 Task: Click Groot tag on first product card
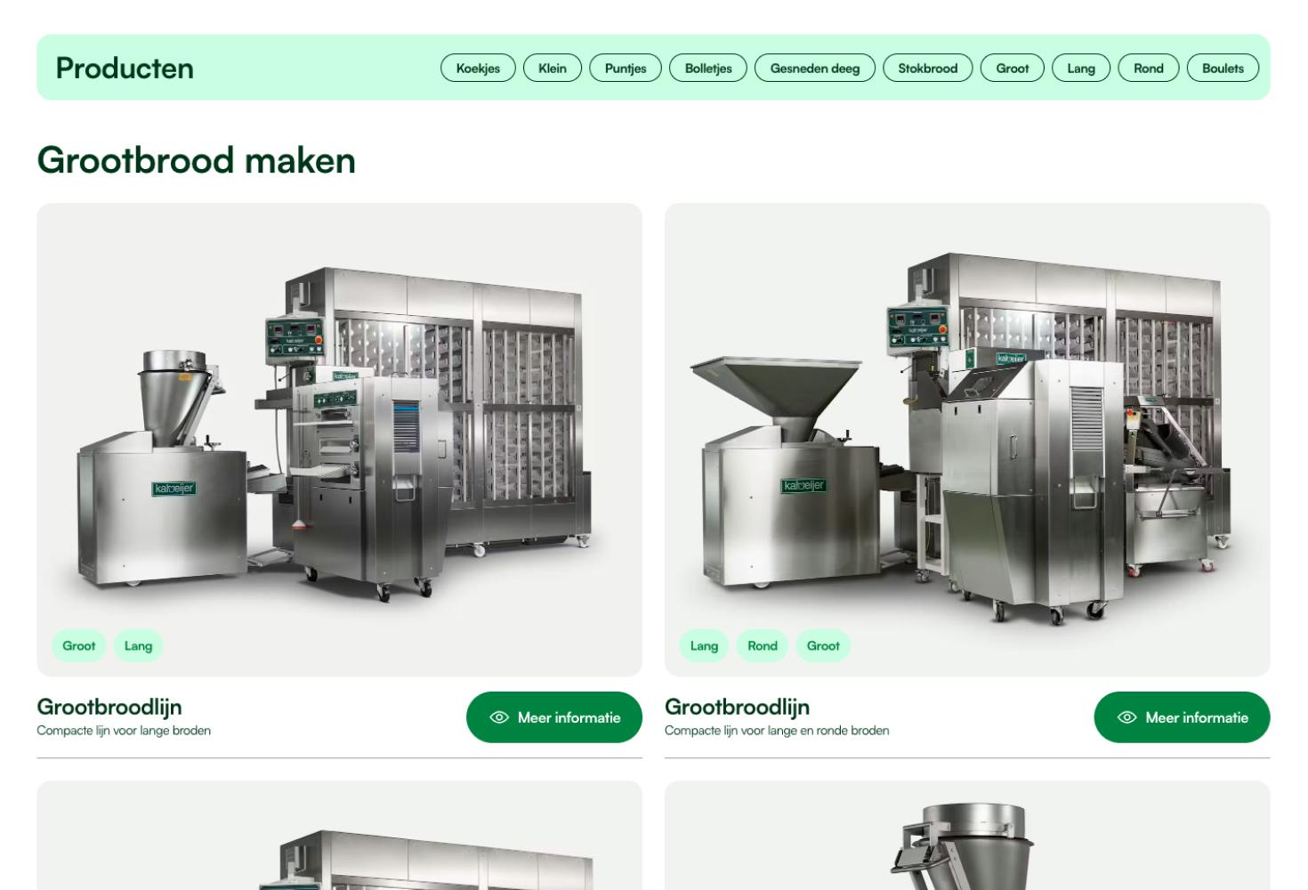click(79, 646)
